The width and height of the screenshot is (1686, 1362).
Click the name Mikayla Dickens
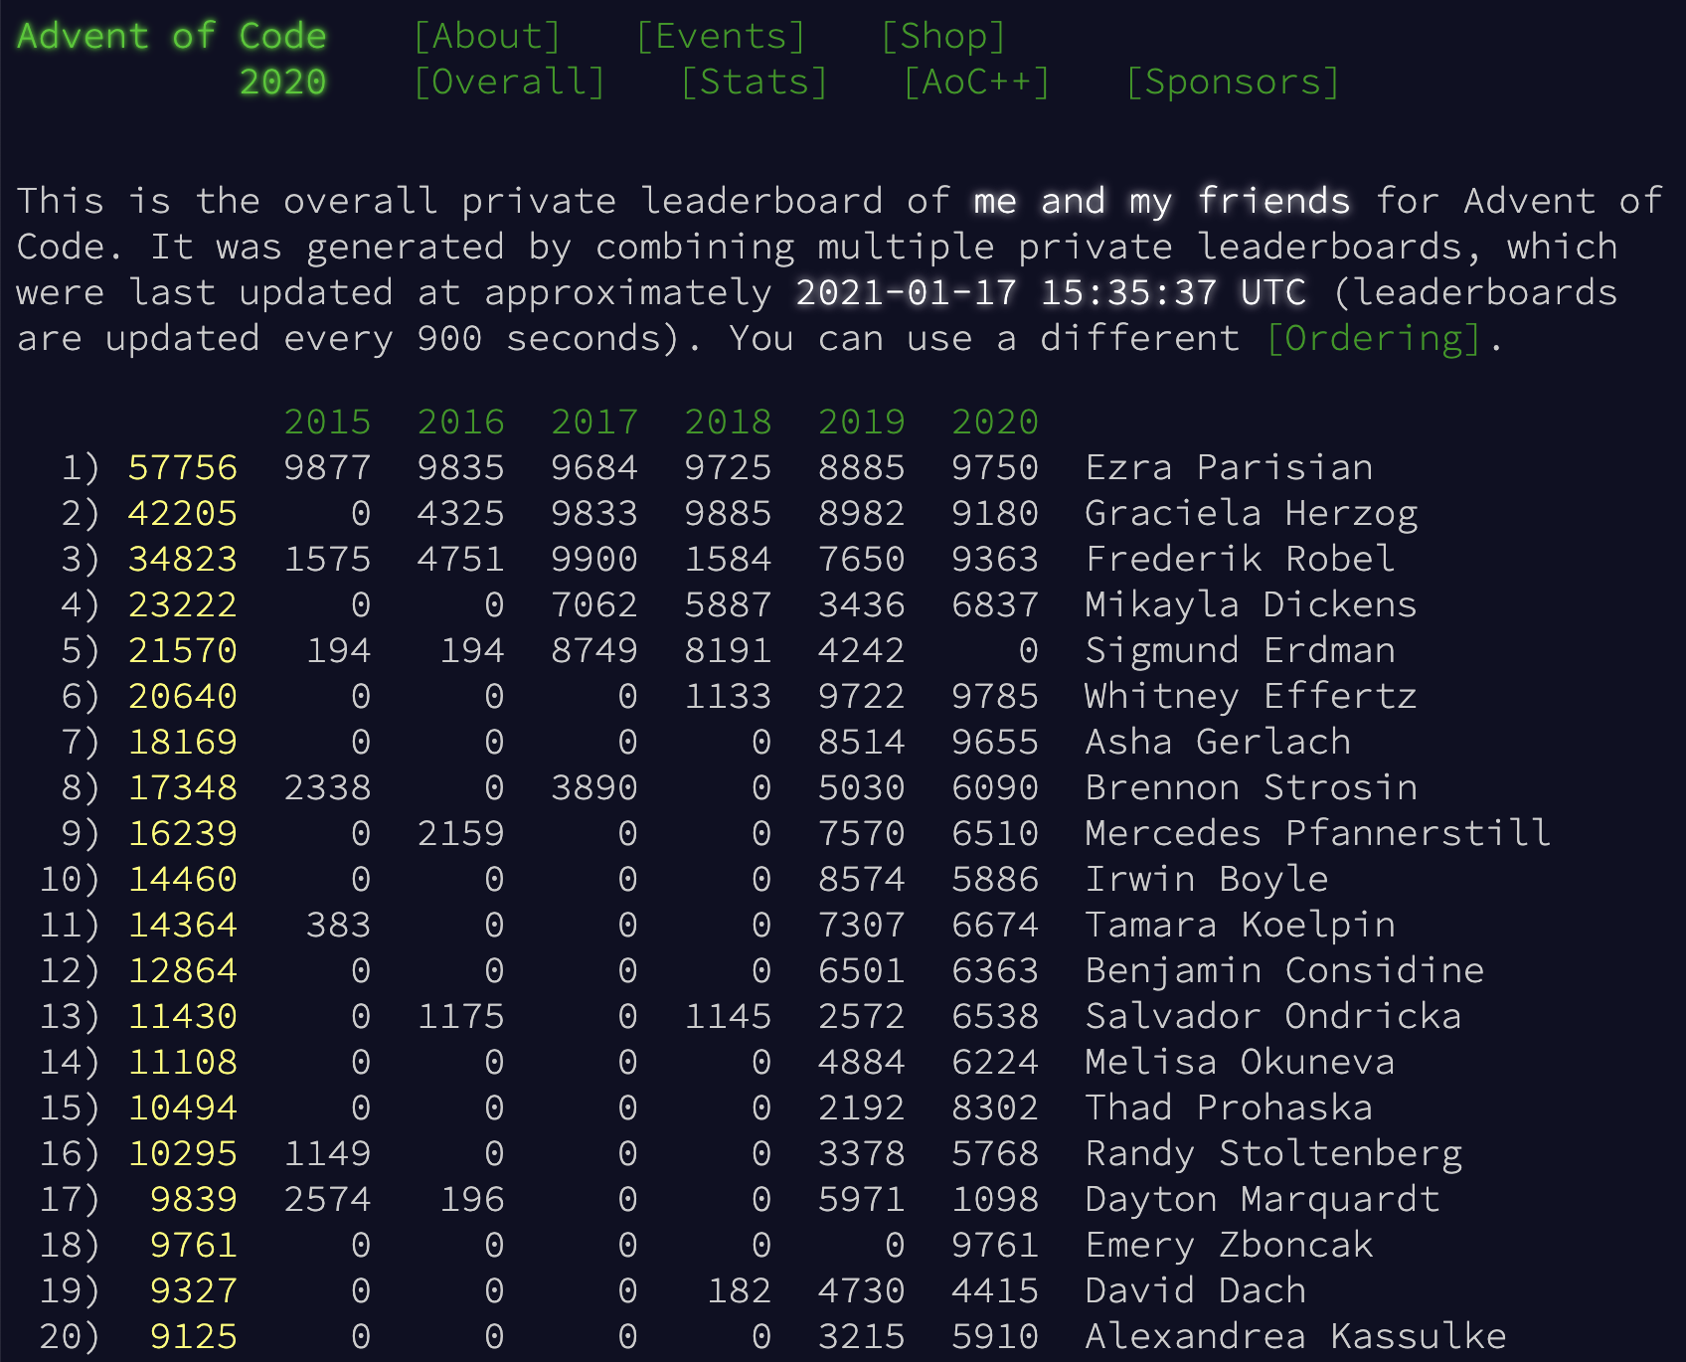point(1252,605)
